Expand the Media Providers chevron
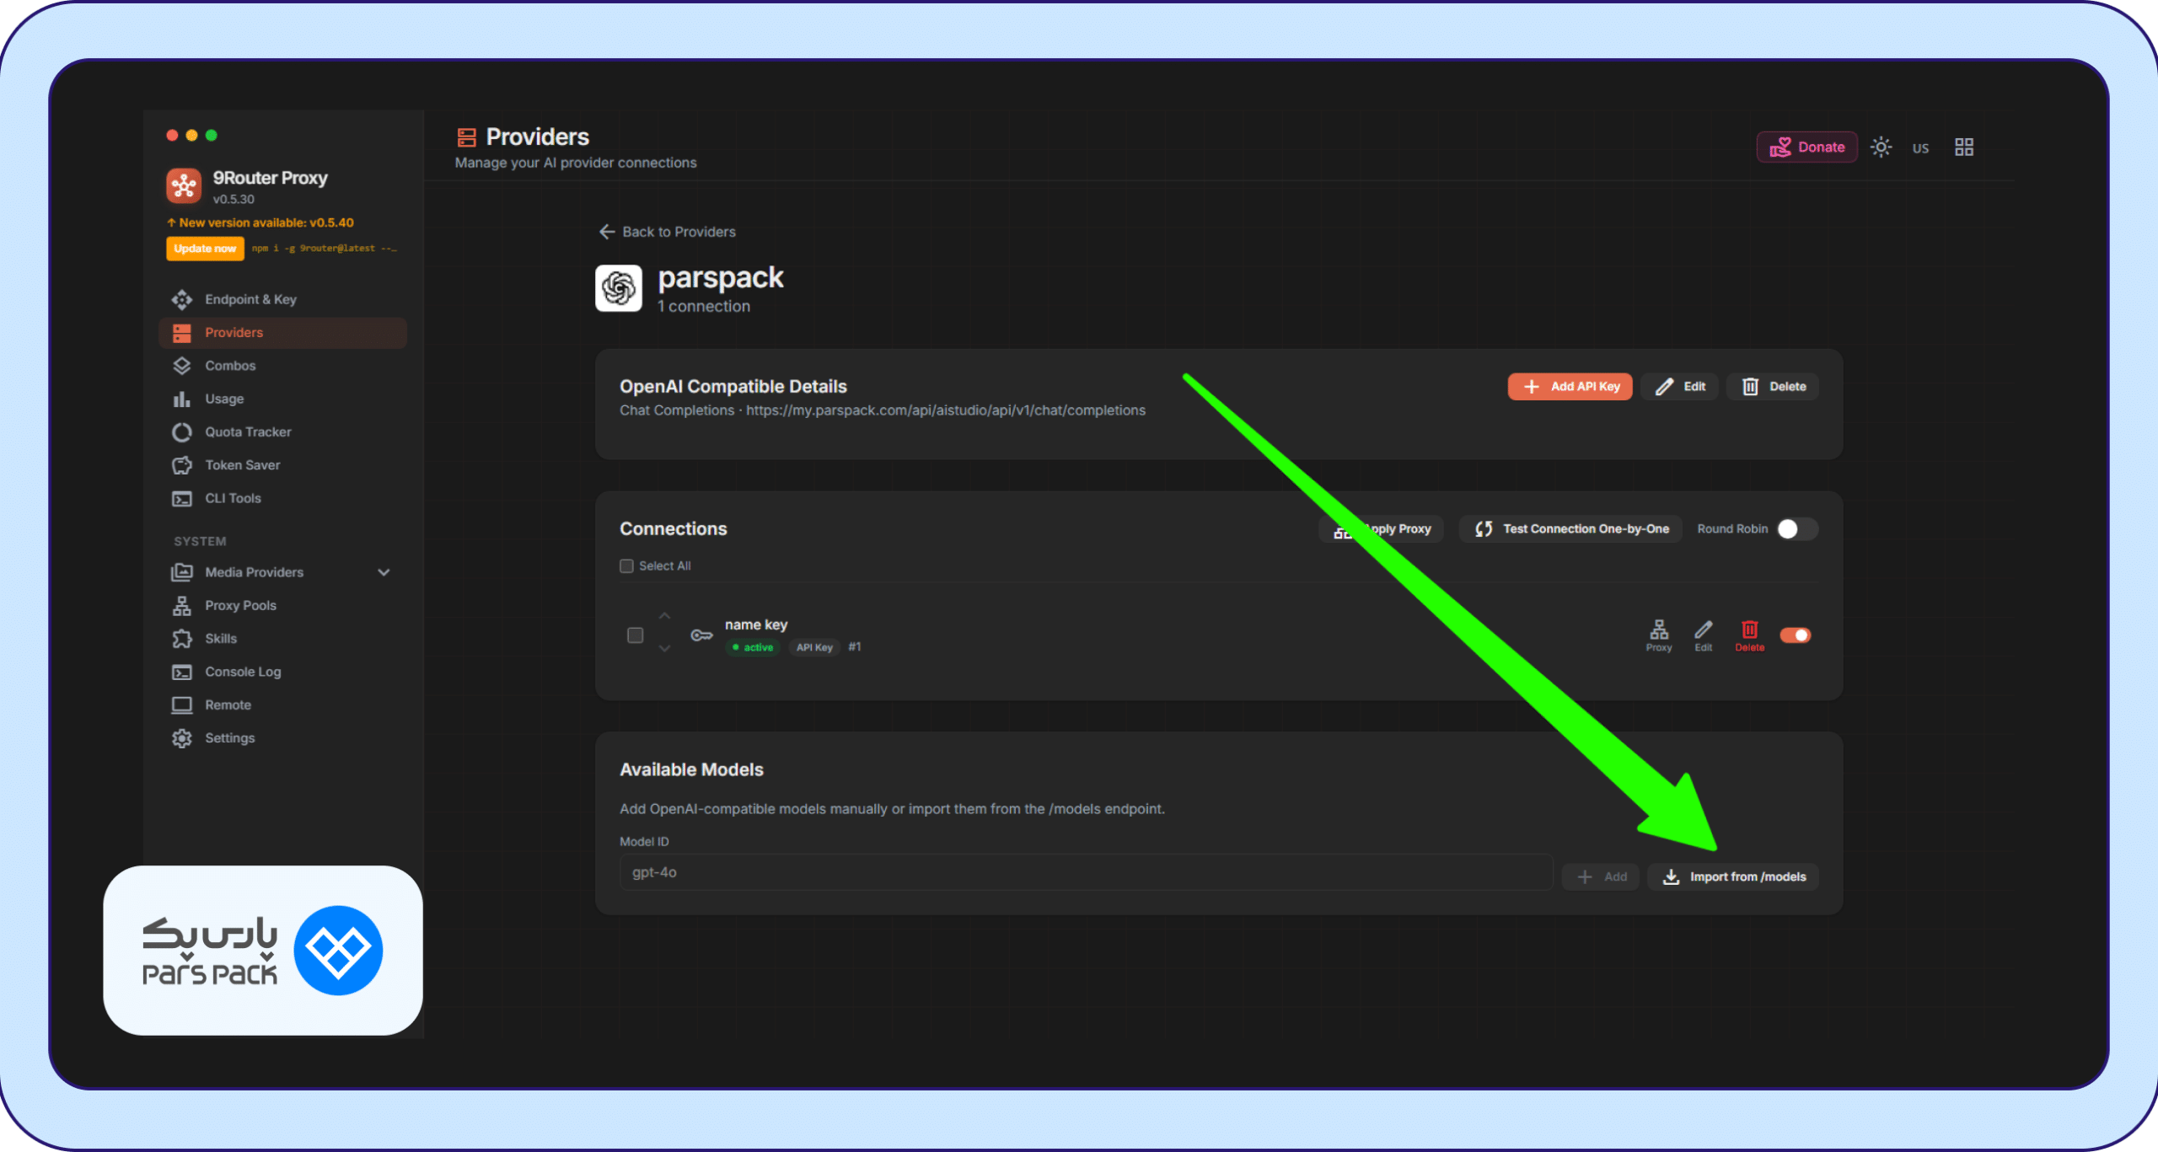This screenshot has width=2158, height=1152. click(384, 572)
